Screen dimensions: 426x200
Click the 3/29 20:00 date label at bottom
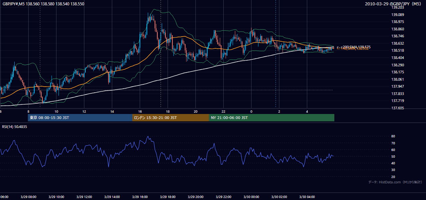point(195,197)
